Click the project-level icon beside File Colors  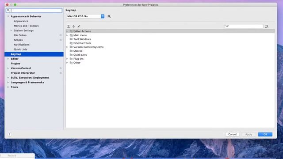pos(61,35)
